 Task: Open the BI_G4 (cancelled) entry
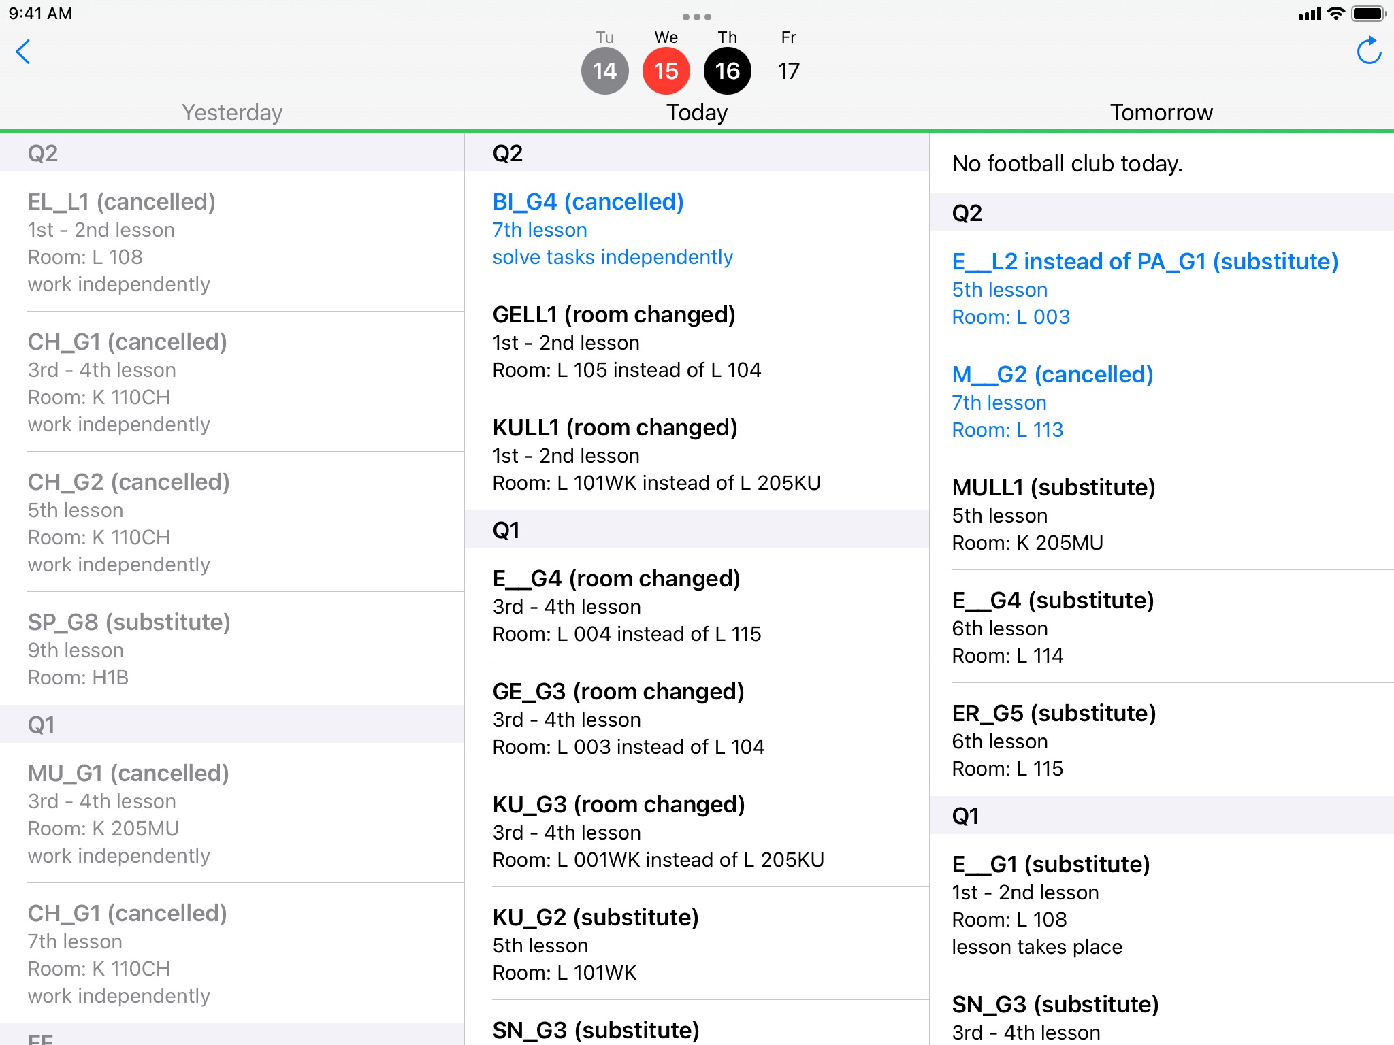(697, 228)
